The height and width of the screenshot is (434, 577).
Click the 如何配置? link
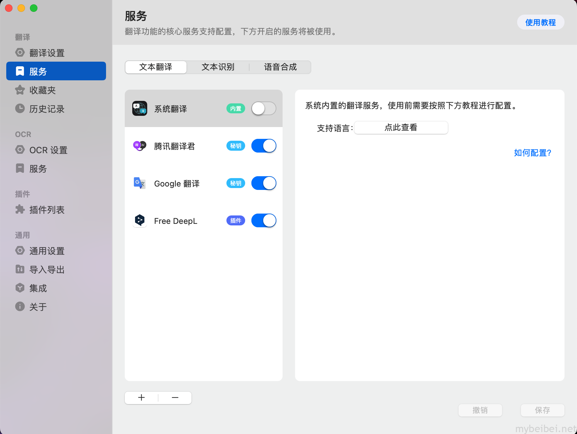[x=533, y=153]
